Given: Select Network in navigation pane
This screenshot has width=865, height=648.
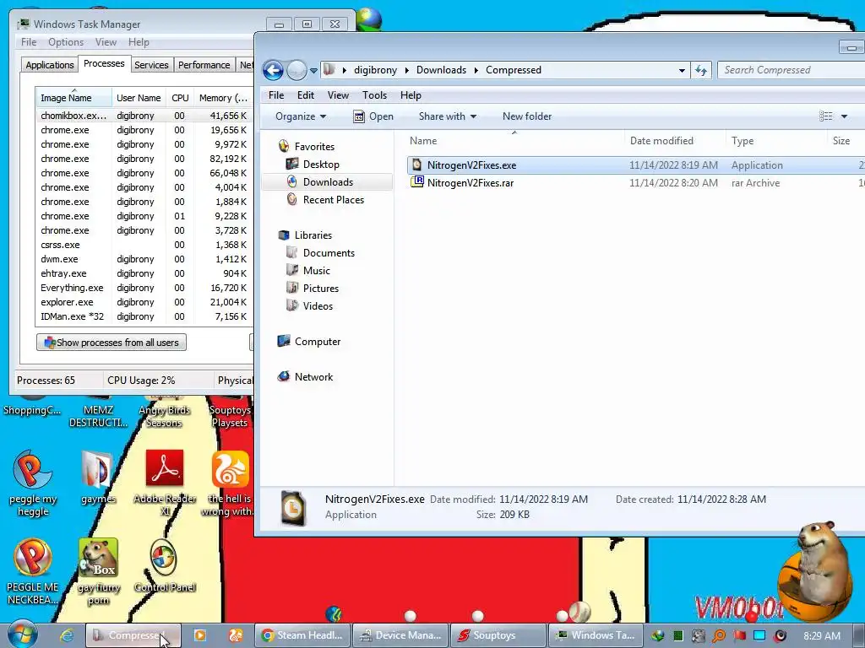Looking at the screenshot, I should 313,377.
